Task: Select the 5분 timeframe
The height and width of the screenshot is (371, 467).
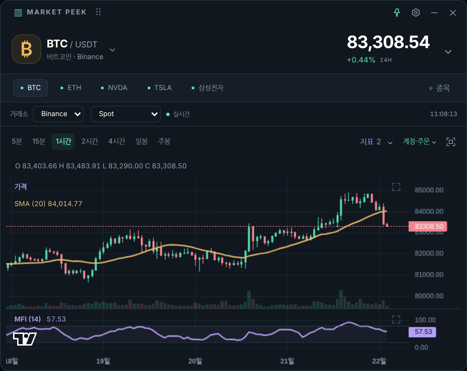Action: pyautogui.click(x=17, y=142)
